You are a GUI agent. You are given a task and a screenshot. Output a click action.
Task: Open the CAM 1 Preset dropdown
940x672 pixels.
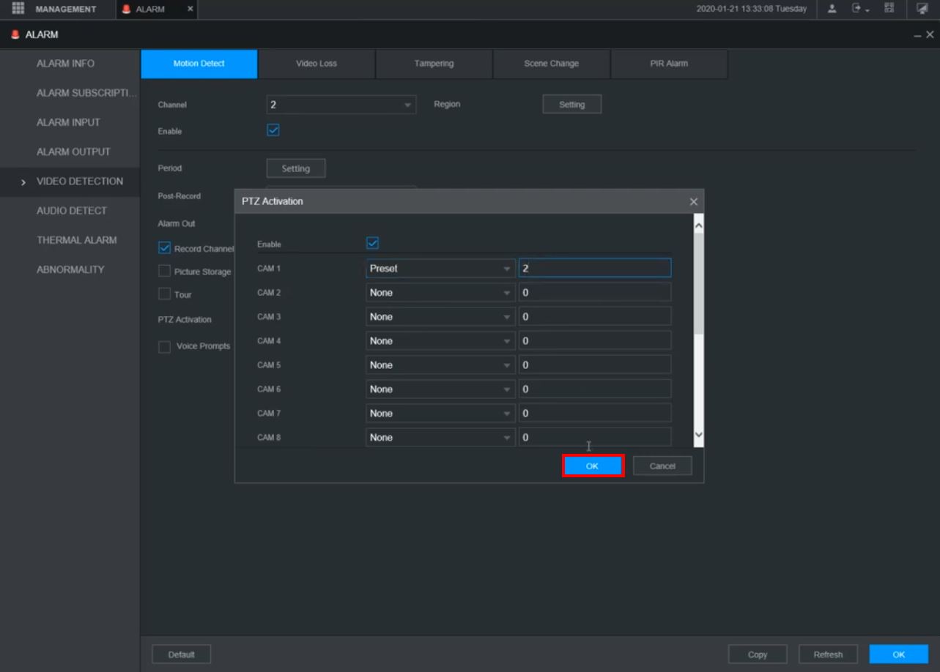[440, 269]
